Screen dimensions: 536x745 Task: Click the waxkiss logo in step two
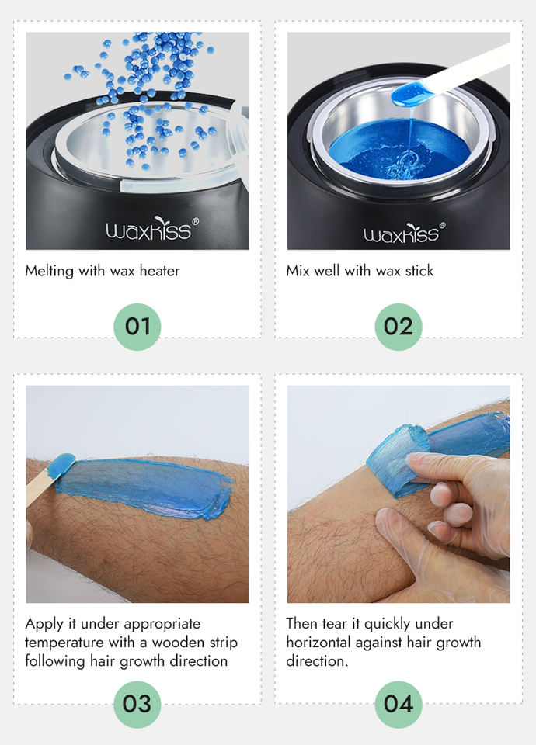404,233
